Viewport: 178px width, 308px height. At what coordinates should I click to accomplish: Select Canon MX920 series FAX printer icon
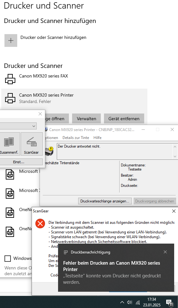[x=10, y=79]
